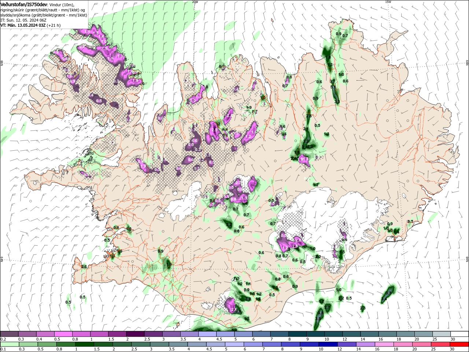Pick the periwinkle 5 snow legend swatch

pos(243,334)
